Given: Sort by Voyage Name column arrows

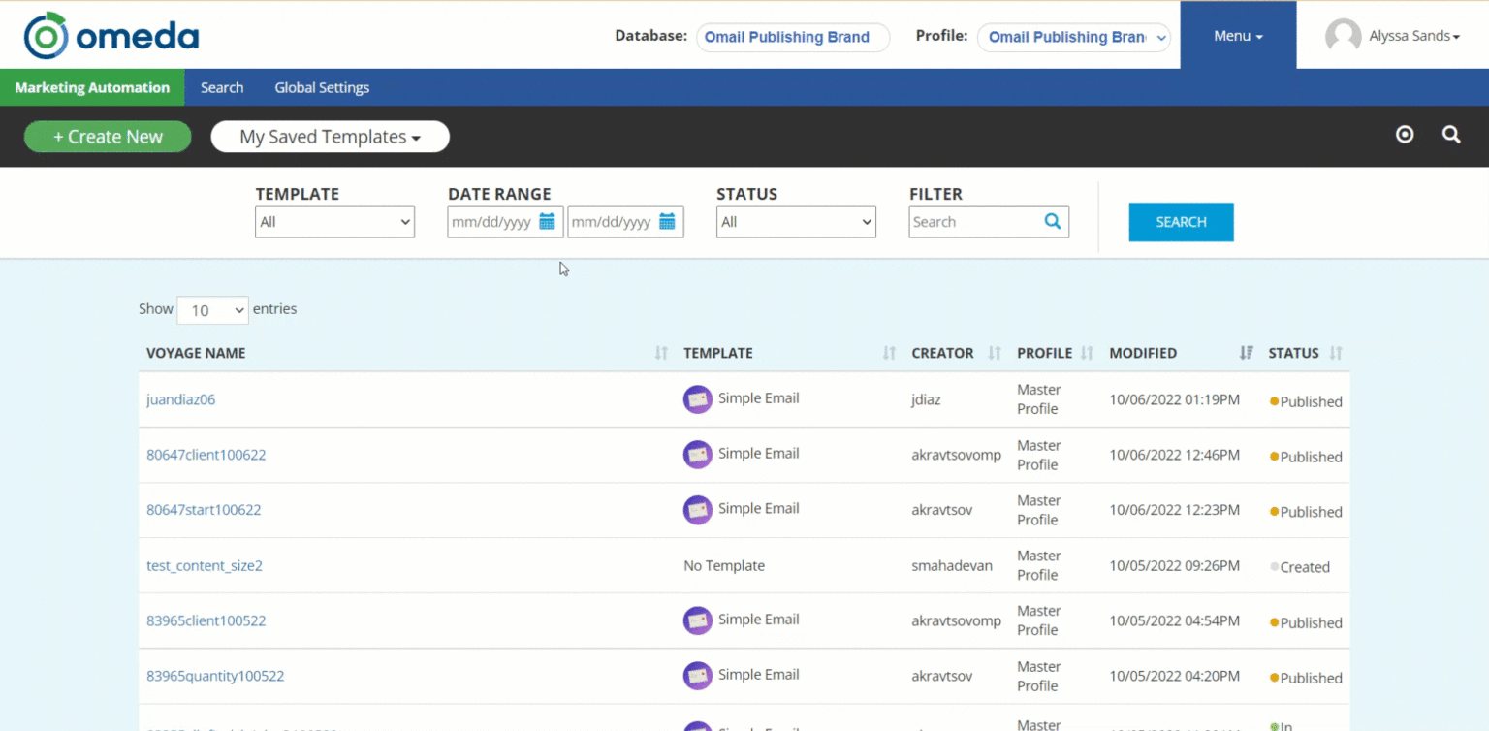Looking at the screenshot, I should 661,354.
